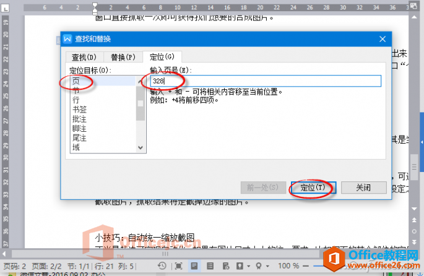
Task: Click the page number input field
Action: coord(266,81)
